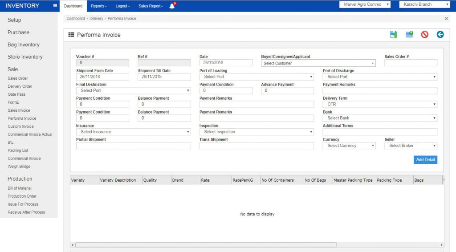Open the Dashboard tab
The image size is (456, 252).
pos(73,6)
